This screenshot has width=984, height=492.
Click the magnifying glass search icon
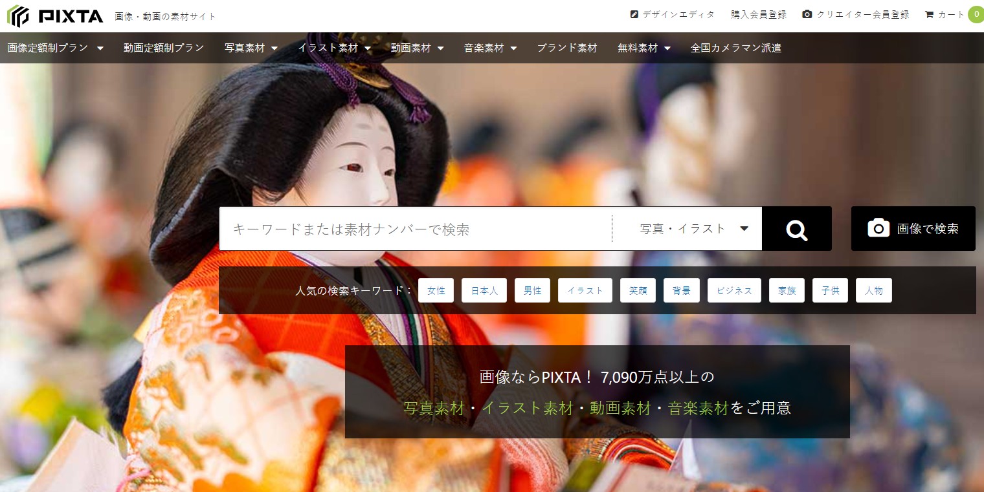pyautogui.click(x=796, y=228)
